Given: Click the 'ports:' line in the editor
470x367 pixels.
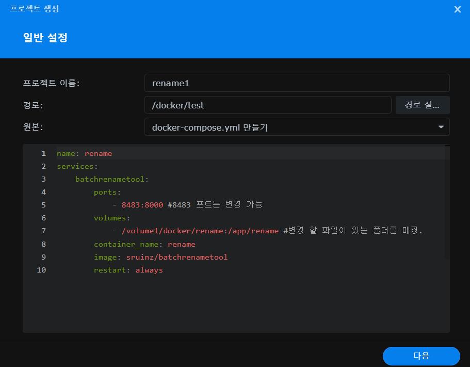Looking at the screenshot, I should point(107,192).
